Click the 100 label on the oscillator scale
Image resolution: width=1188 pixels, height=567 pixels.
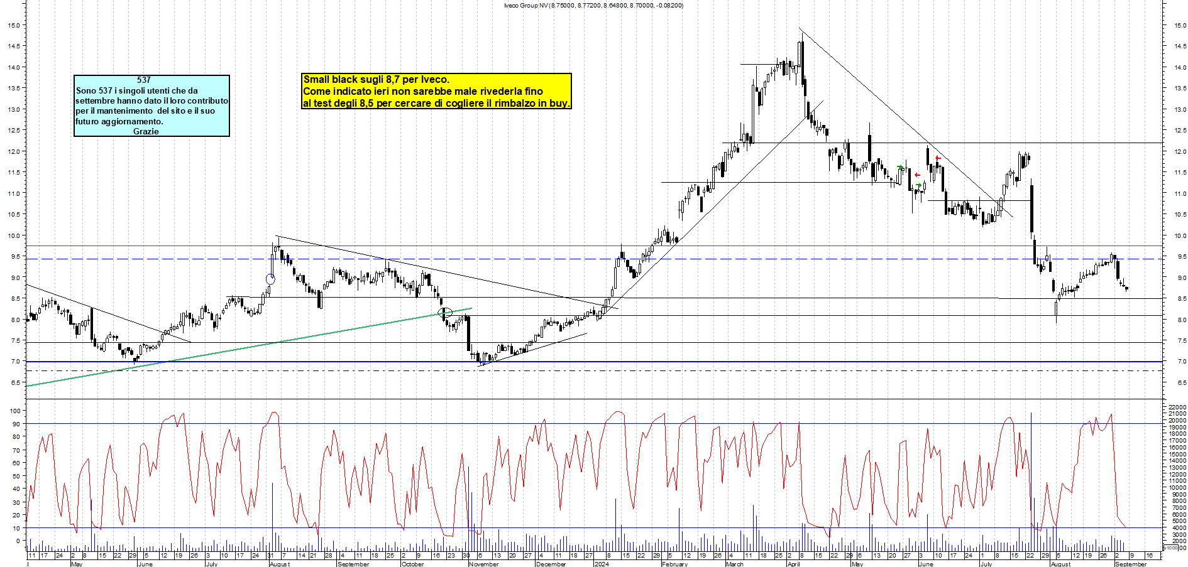tap(14, 411)
